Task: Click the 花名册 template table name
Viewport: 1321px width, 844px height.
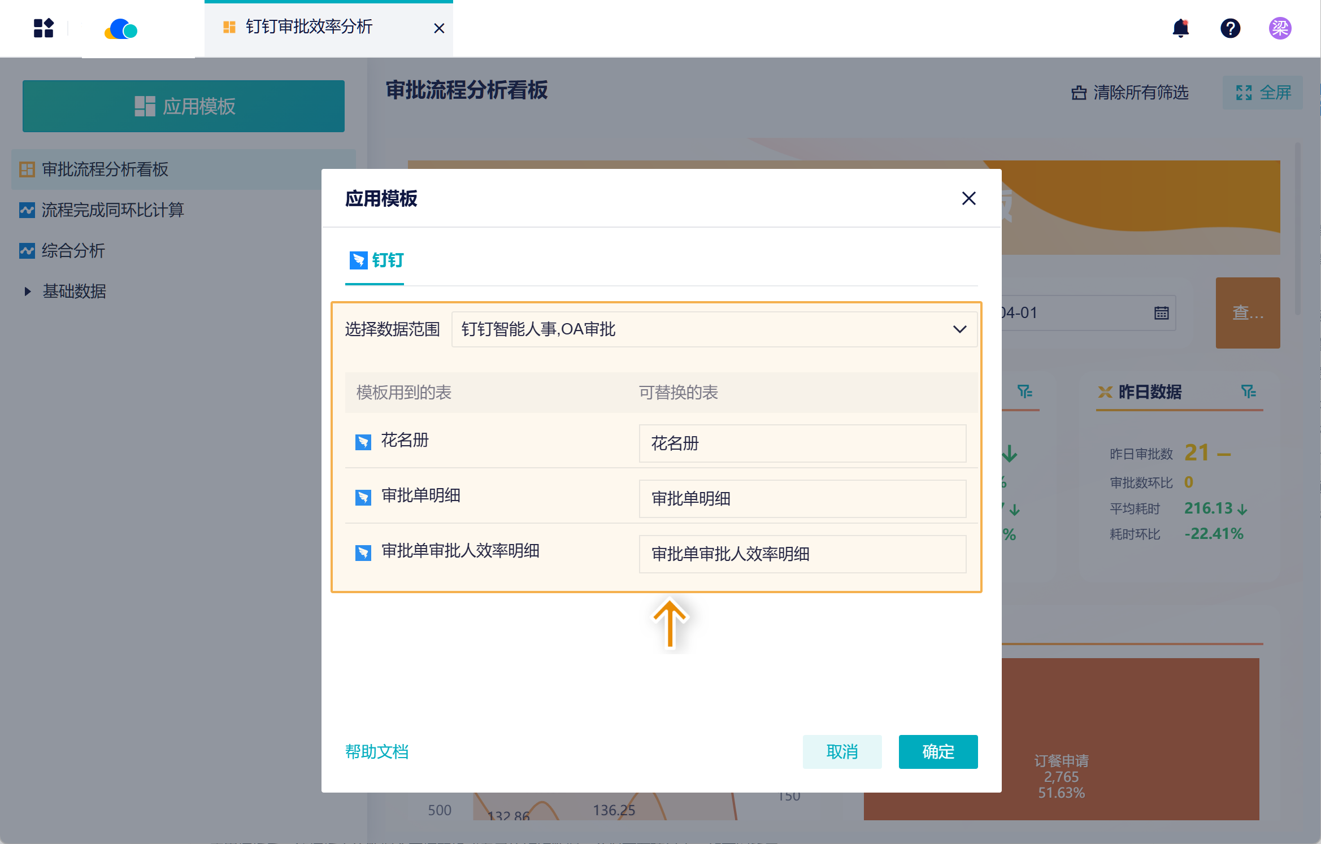Action: [405, 440]
